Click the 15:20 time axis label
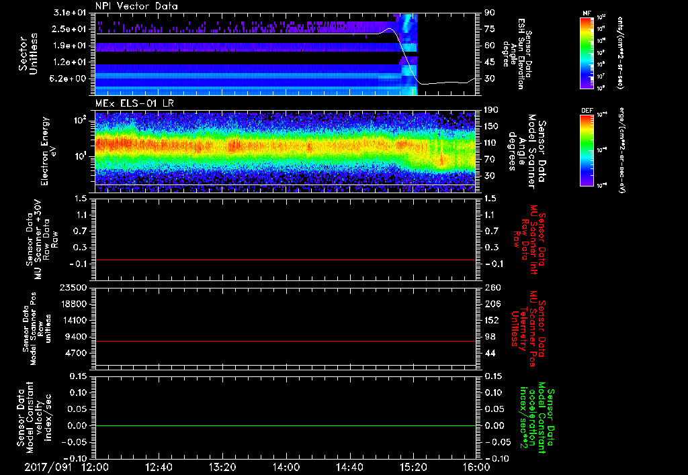Image resolution: width=688 pixels, height=475 pixels. pos(413,467)
